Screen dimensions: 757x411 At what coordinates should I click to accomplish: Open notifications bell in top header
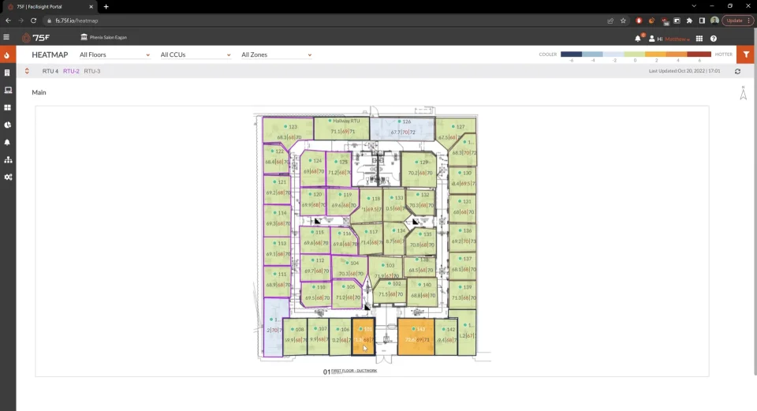(638, 39)
